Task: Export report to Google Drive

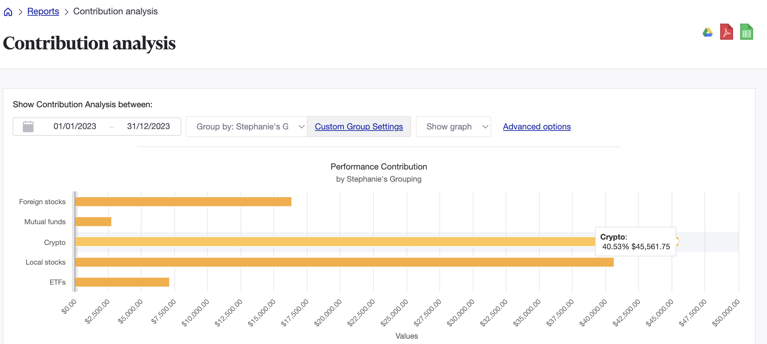Action: pos(707,32)
